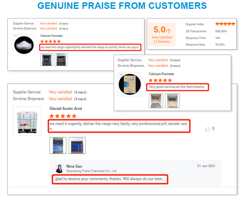View right photo under Glacial Acetic Acid review

click(77, 145)
